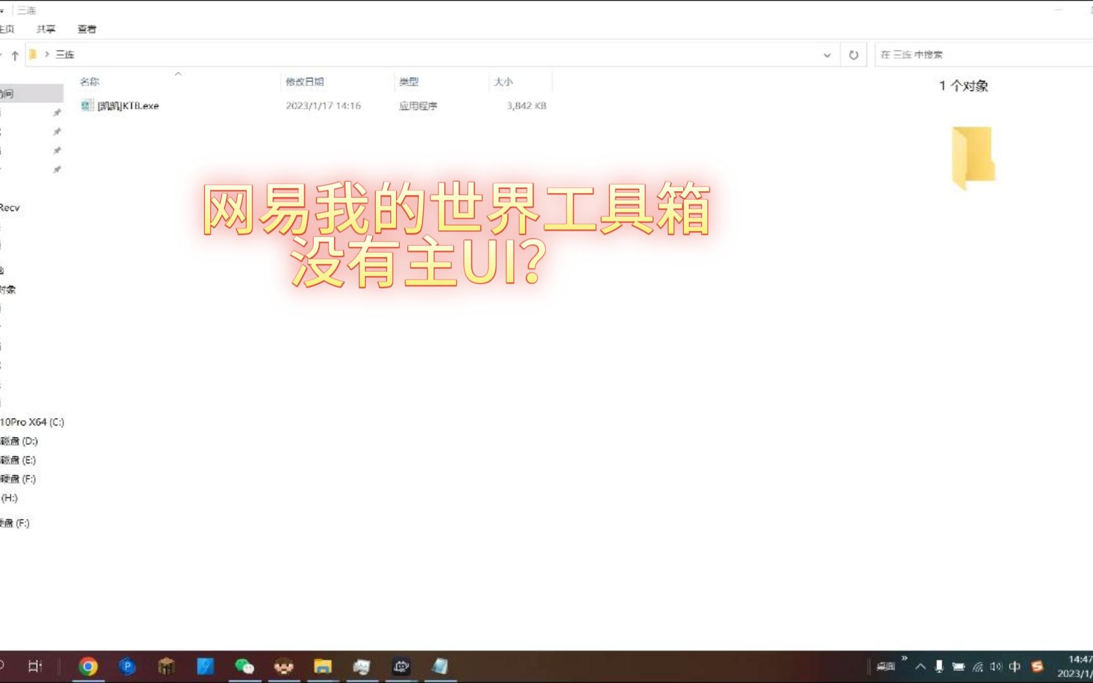1093x683 pixels.
Task: Click the blue P app taskbar icon
Action: coord(127,666)
